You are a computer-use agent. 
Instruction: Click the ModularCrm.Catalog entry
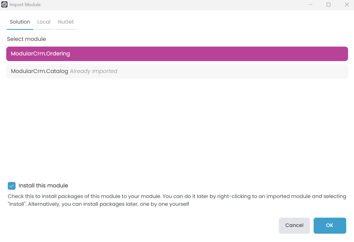(x=177, y=71)
